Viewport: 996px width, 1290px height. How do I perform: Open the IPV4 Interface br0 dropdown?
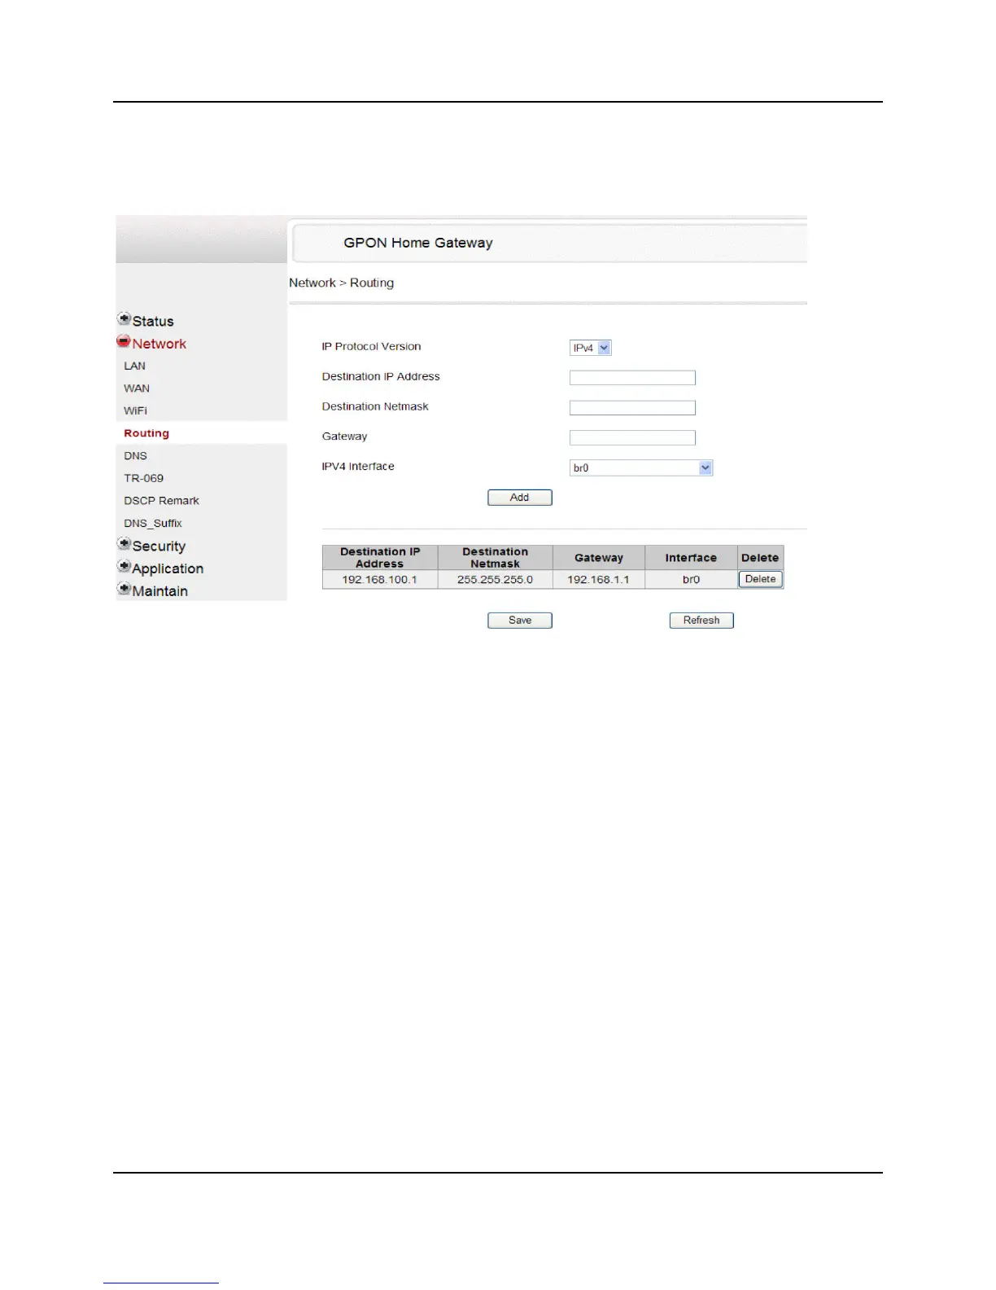click(x=641, y=467)
